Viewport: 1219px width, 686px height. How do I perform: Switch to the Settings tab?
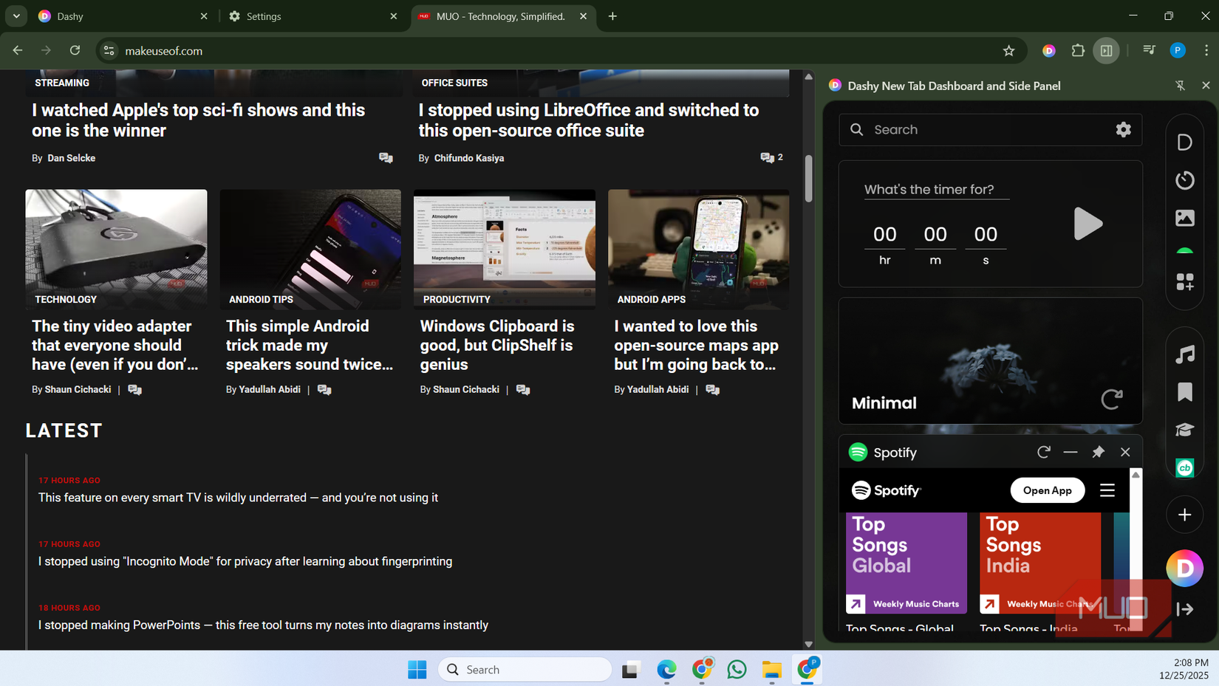(264, 16)
